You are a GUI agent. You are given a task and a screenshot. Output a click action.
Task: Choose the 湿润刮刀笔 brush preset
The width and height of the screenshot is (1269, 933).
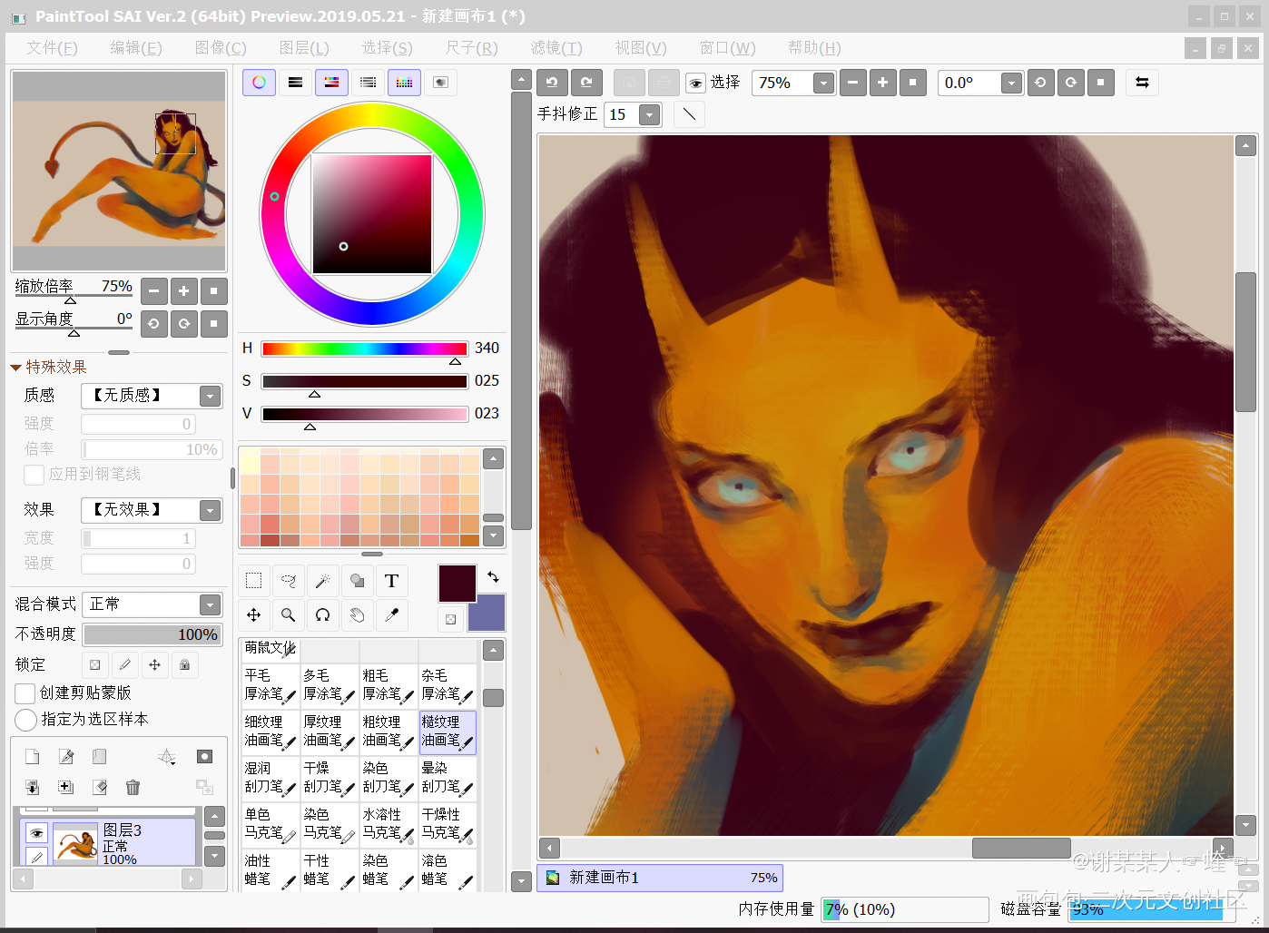[270, 777]
